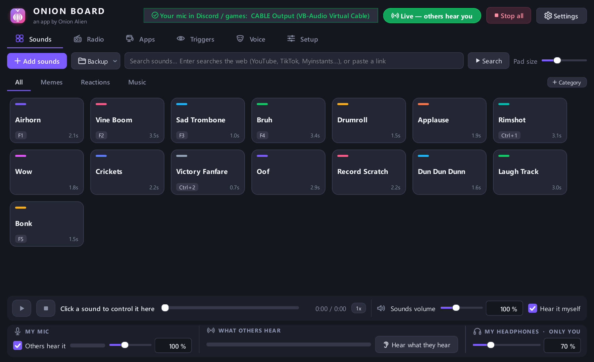Go to the Triggers tab
The width and height of the screenshot is (594, 362).
195,39
